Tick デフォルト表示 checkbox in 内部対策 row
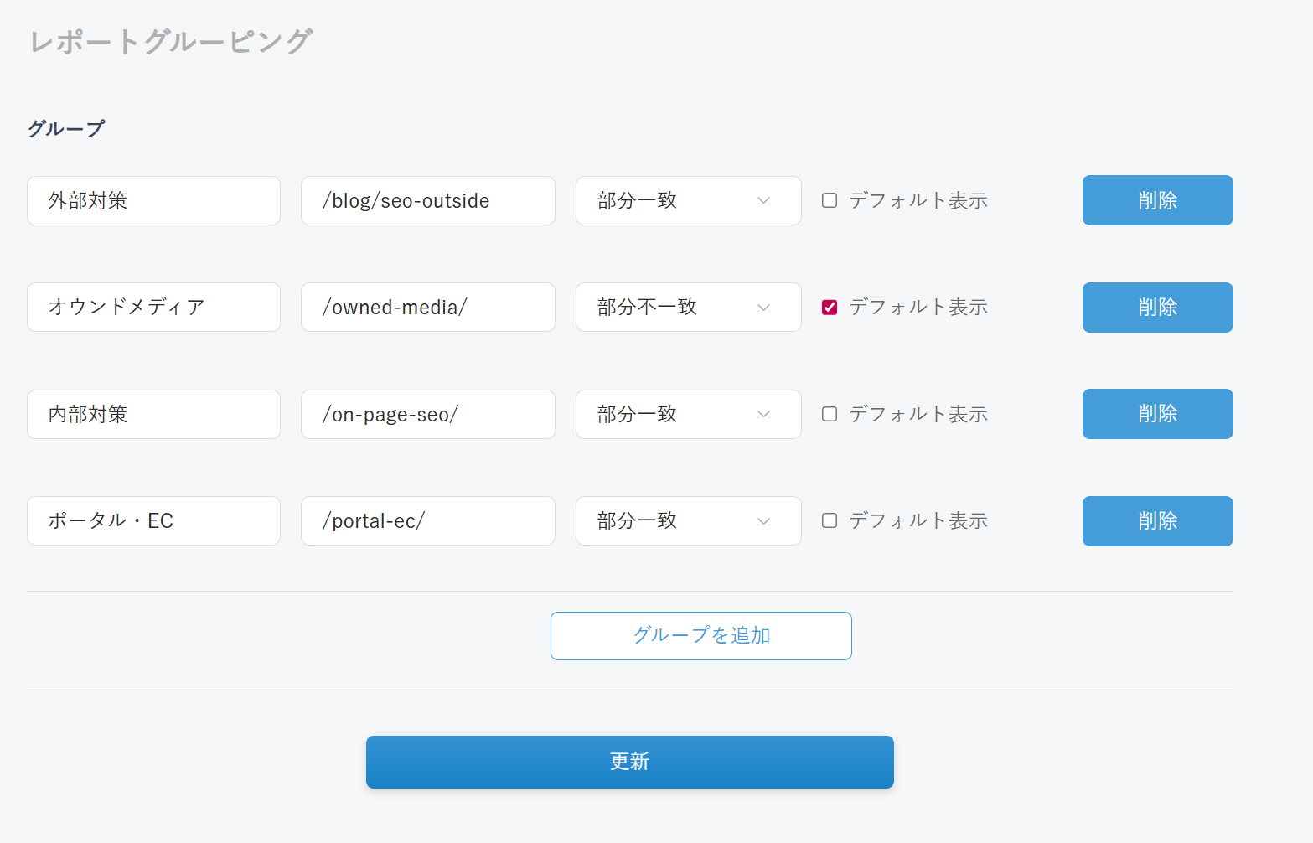The height and width of the screenshot is (843, 1313). pos(830,414)
